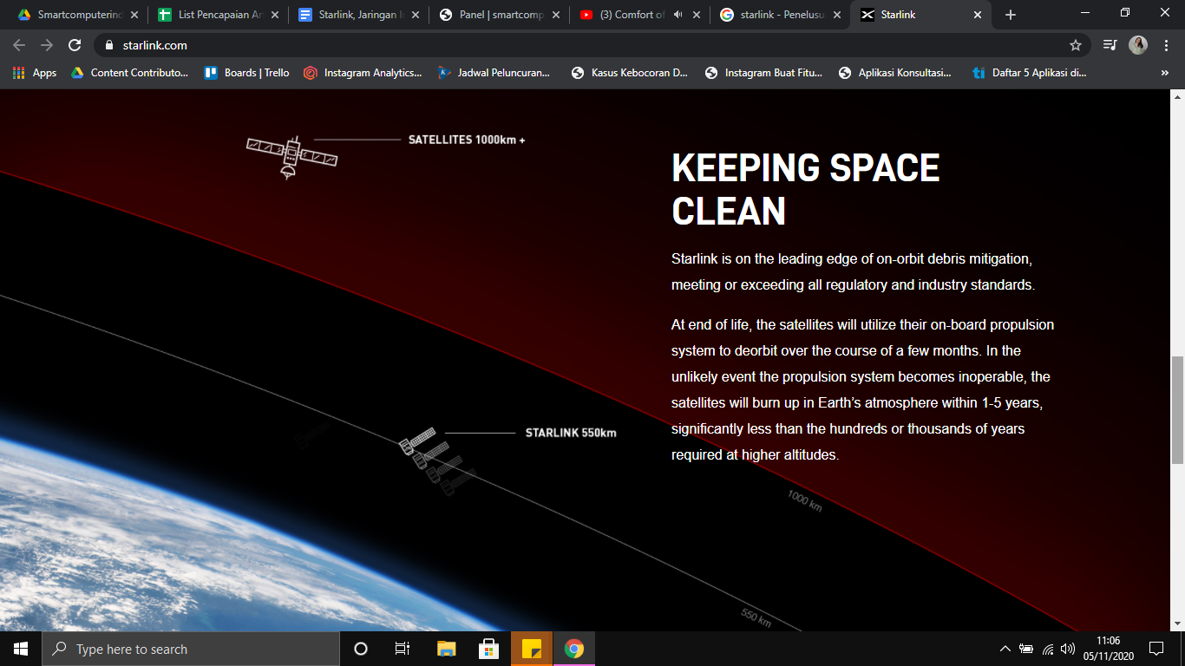1185x666 pixels.
Task: Reload the Starlink page
Action: (75, 45)
